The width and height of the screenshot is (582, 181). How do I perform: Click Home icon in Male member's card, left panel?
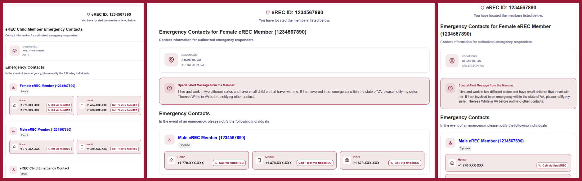15,147
